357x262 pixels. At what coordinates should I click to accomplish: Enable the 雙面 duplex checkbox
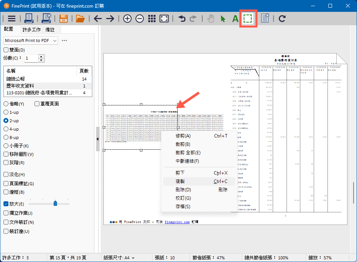pyautogui.click(x=6, y=50)
